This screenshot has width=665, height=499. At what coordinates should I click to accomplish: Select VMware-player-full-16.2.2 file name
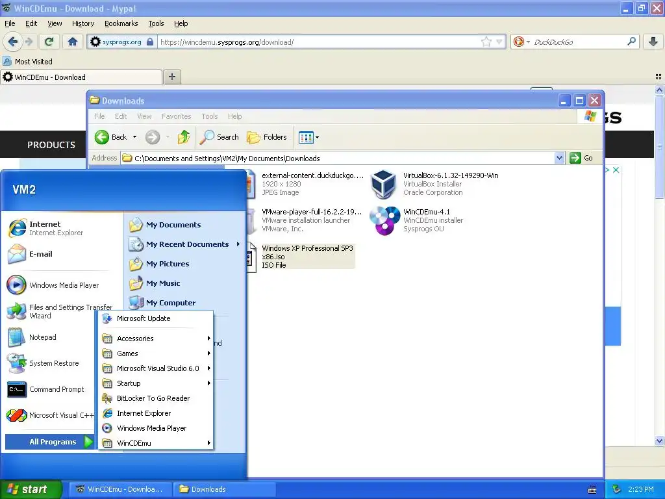click(x=312, y=212)
